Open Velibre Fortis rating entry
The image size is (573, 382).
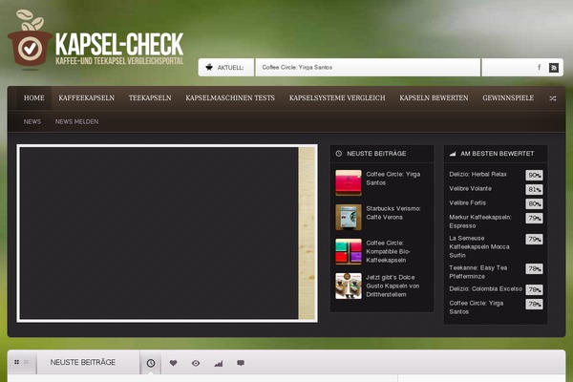467,202
